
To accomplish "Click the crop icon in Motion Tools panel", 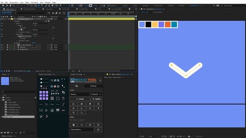I will tap(63, 92).
